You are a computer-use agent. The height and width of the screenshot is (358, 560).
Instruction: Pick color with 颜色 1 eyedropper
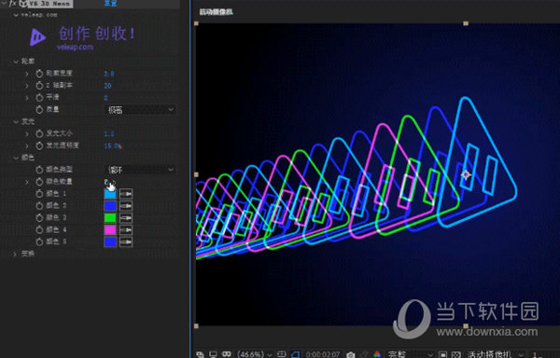point(126,194)
